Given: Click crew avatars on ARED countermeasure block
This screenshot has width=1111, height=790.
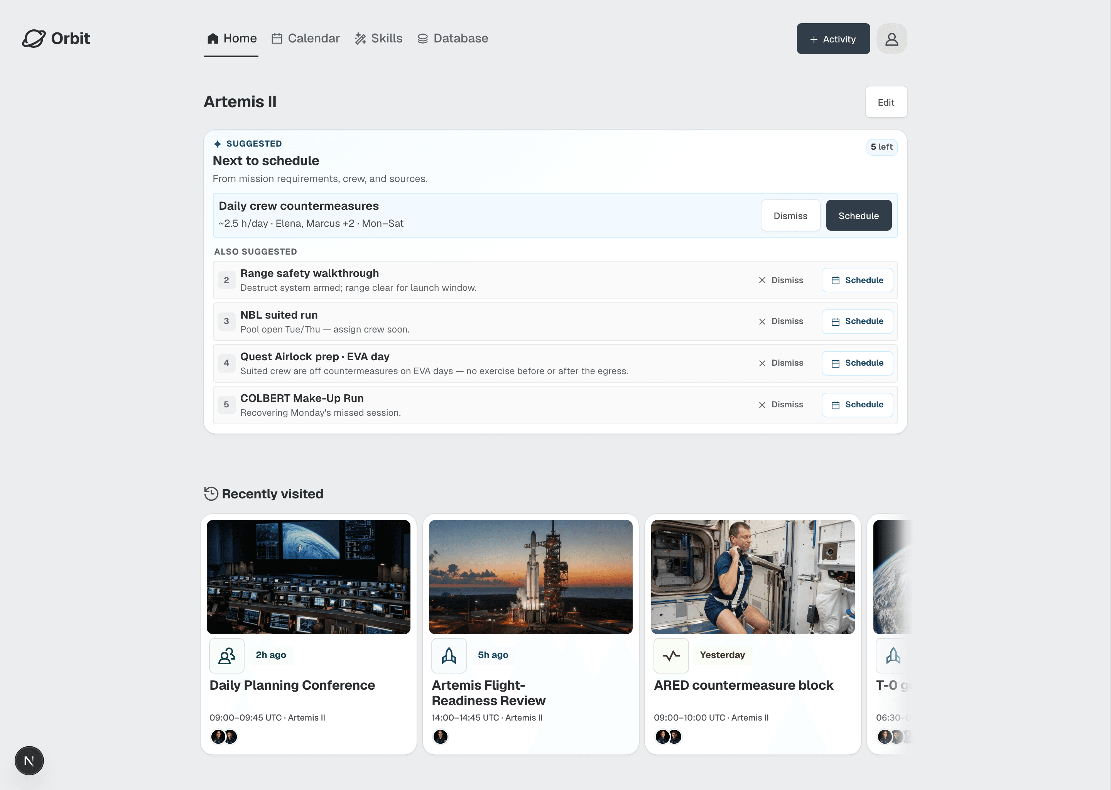Looking at the screenshot, I should tap(669, 737).
